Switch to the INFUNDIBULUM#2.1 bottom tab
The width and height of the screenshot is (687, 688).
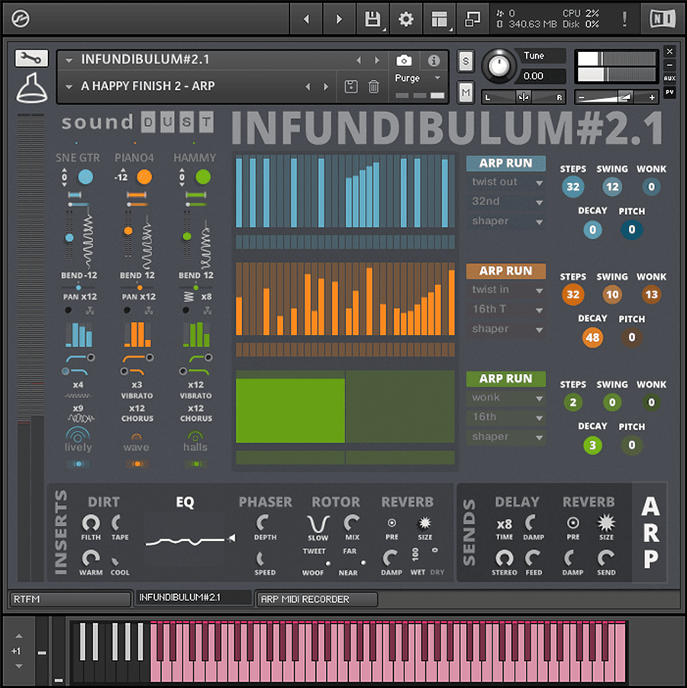click(x=193, y=597)
